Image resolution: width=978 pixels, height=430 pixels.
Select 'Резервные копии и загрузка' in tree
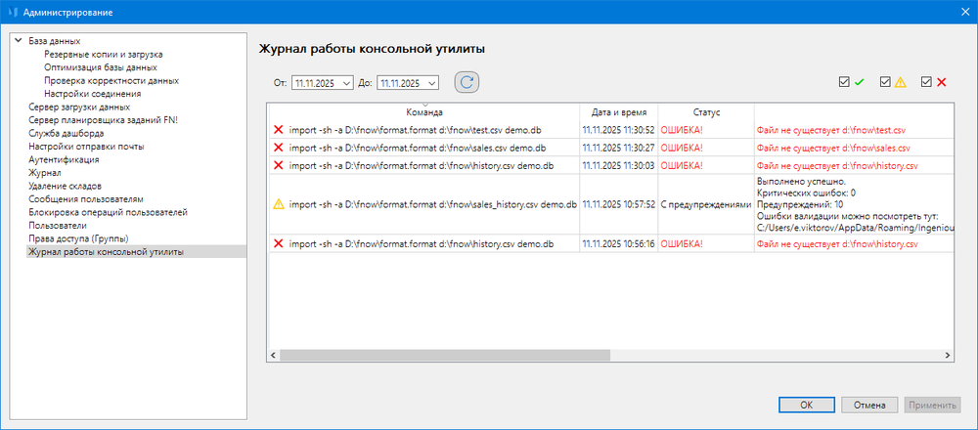pos(103,54)
